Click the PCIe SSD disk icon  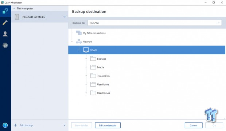pyautogui.click(x=17, y=17)
